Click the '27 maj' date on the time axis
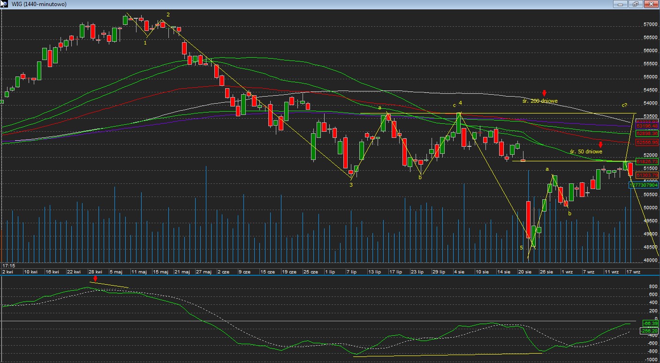The width and height of the screenshot is (660, 363). click(203, 272)
